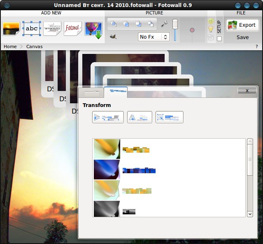Click the effects list scroll up arrow
The height and width of the screenshot is (244, 263).
pos(250,142)
